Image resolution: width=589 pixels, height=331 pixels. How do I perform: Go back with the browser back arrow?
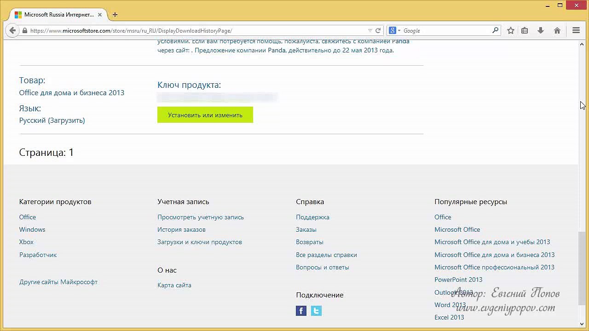(12, 30)
